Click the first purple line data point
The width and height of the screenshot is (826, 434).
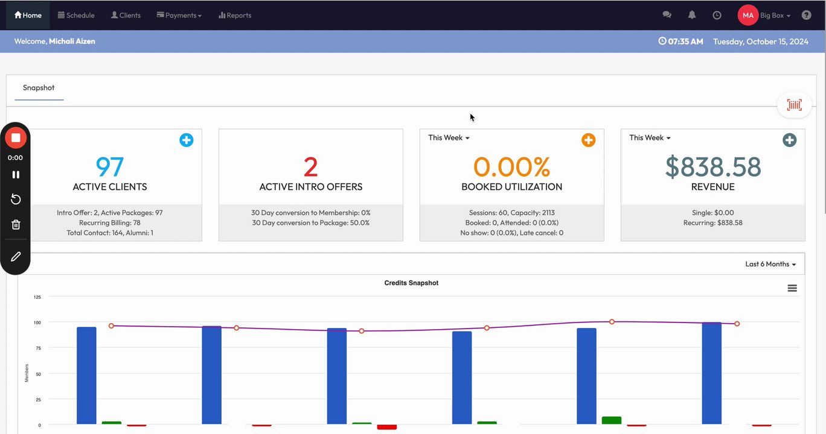[111, 325]
